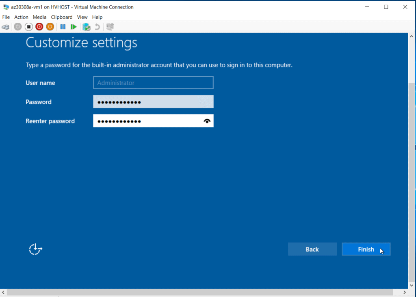This screenshot has width=416, height=297.
Task: Click the Finish button
Action: pyautogui.click(x=366, y=249)
